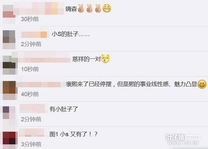Click the 30秒前 timestamp
This screenshot has height=149, width=208.
30,19
